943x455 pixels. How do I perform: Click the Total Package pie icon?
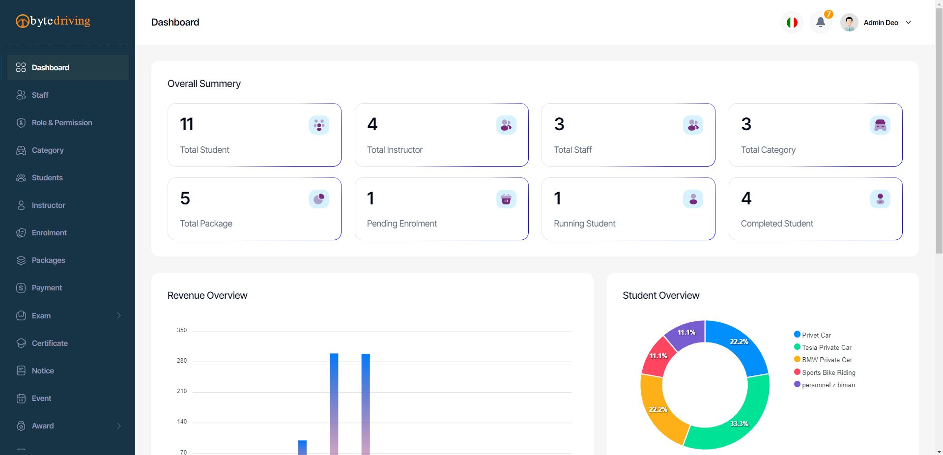319,199
